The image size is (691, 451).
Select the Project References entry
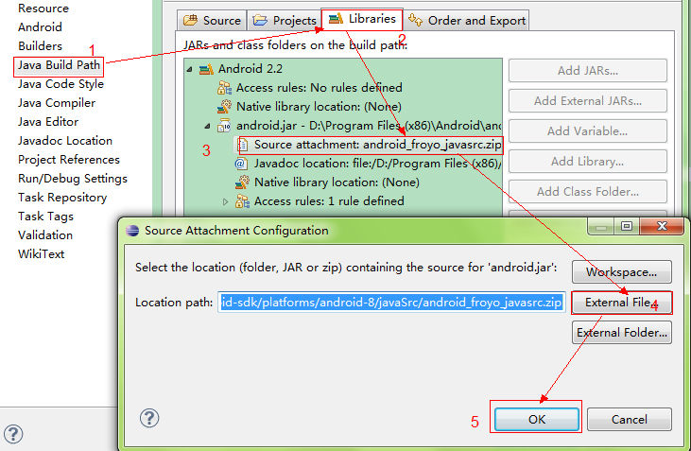pyautogui.click(x=69, y=160)
